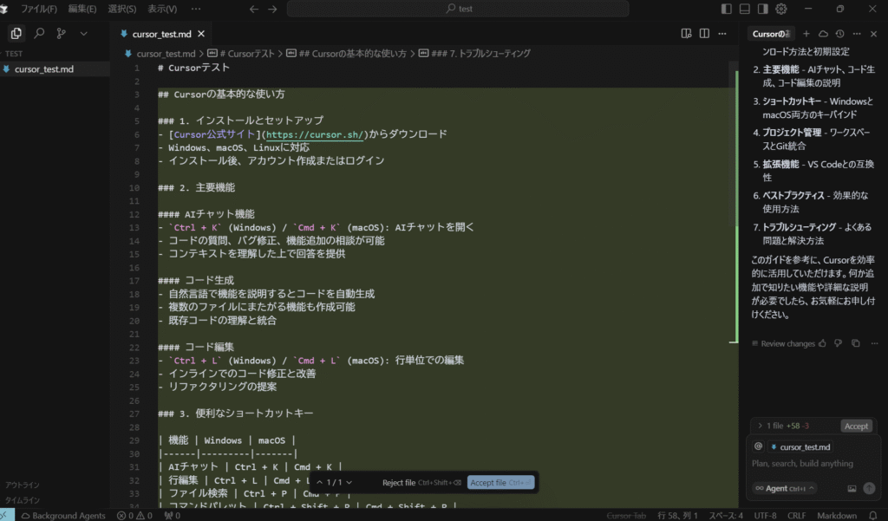Show errors and warnings in status bar
The width and height of the screenshot is (888, 521).
click(x=134, y=515)
